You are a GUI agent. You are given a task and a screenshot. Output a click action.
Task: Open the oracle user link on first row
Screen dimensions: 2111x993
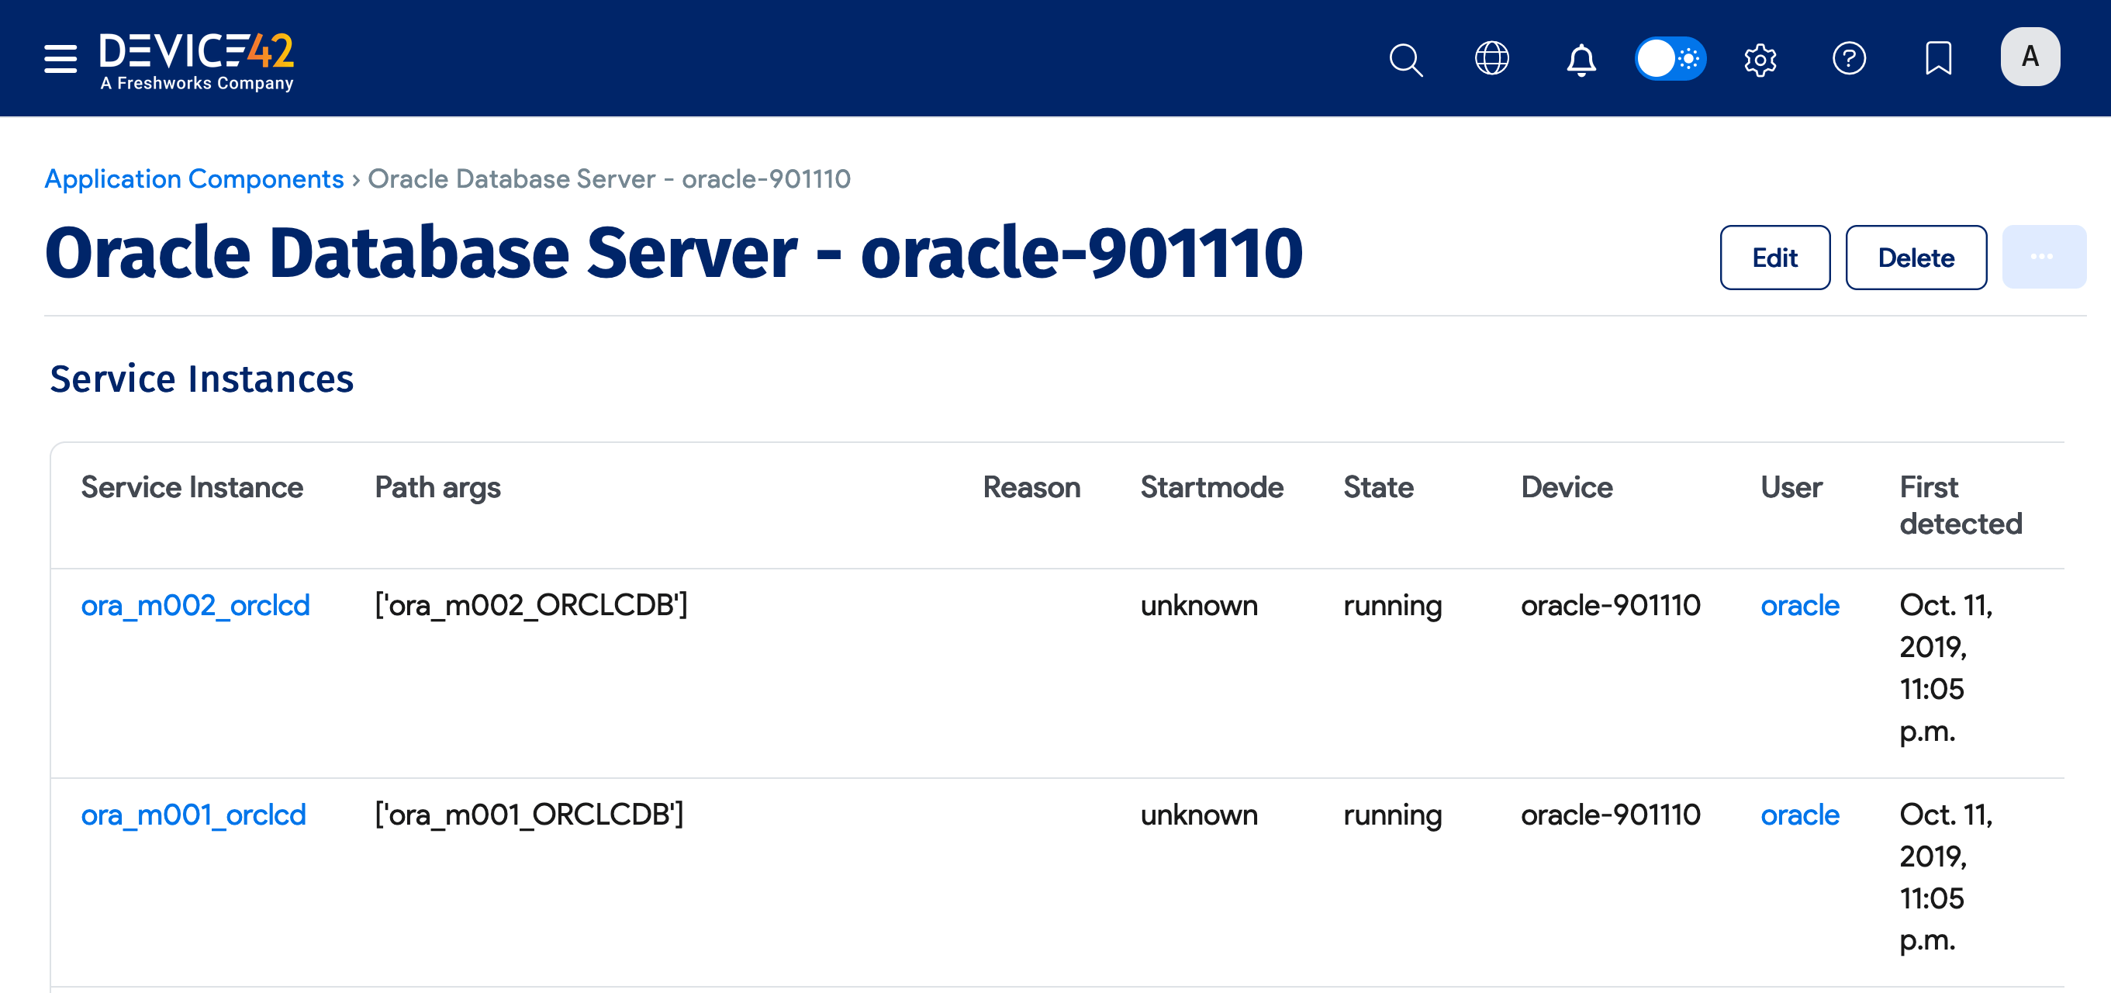tap(1799, 605)
